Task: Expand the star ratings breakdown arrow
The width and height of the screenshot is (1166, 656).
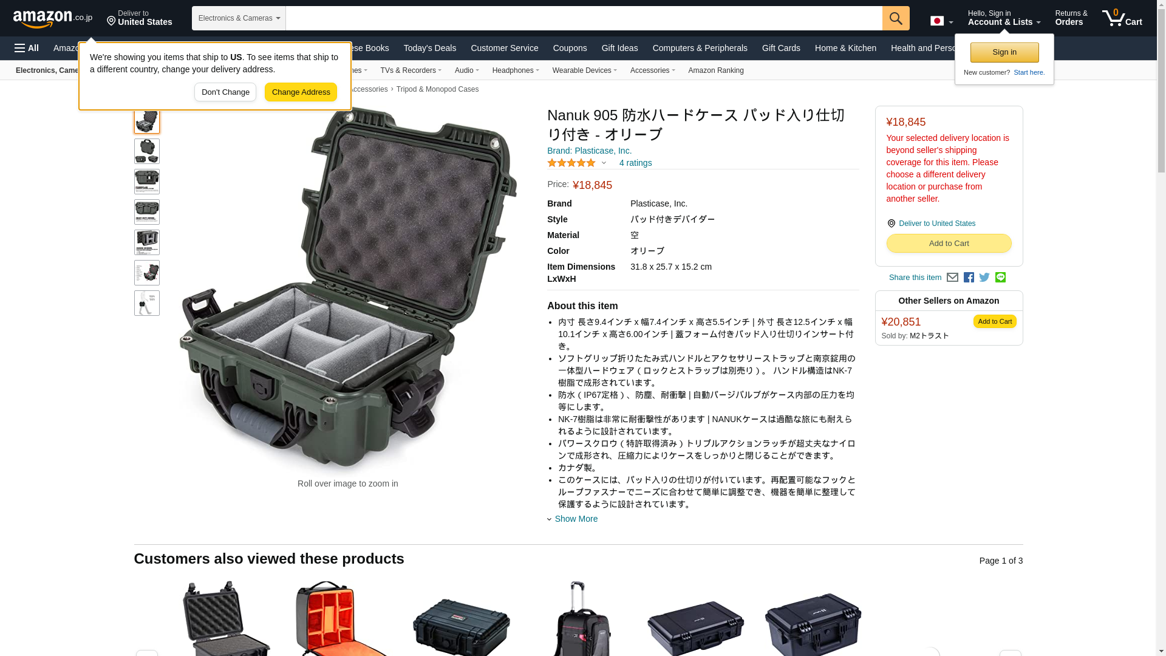Action: click(604, 163)
